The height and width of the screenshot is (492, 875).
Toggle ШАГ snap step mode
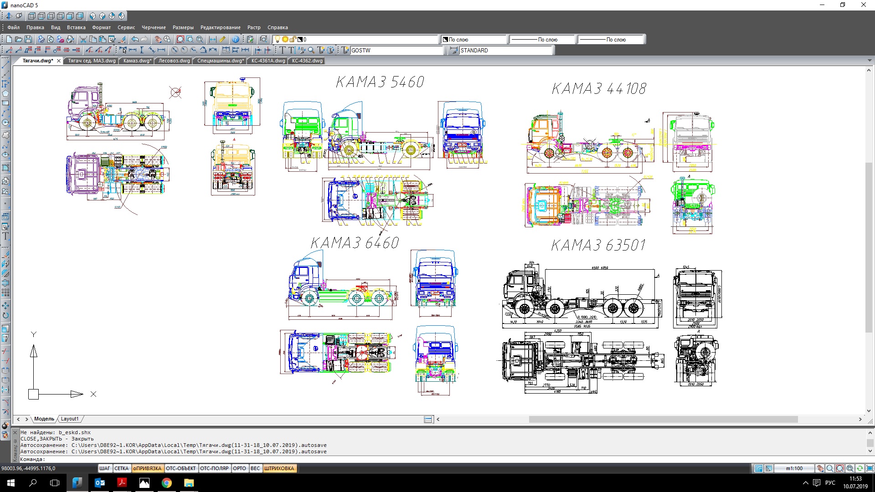[x=105, y=468]
